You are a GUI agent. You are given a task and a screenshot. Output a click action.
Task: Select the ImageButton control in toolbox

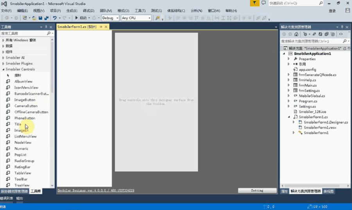[25, 100]
